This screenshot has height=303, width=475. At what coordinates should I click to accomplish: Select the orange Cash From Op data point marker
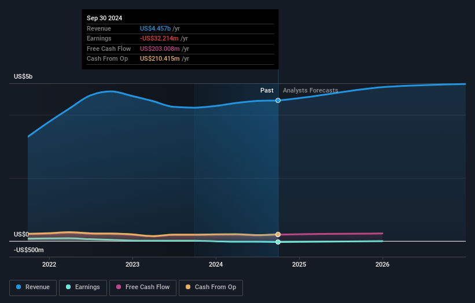click(278, 234)
